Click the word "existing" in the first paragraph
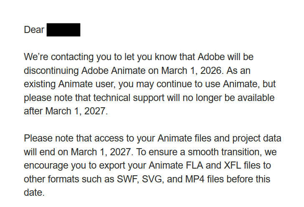 [x=39, y=84]
